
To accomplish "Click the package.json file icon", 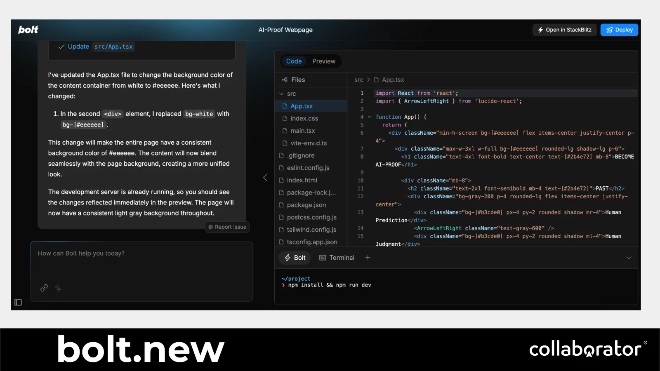I will pyautogui.click(x=281, y=205).
